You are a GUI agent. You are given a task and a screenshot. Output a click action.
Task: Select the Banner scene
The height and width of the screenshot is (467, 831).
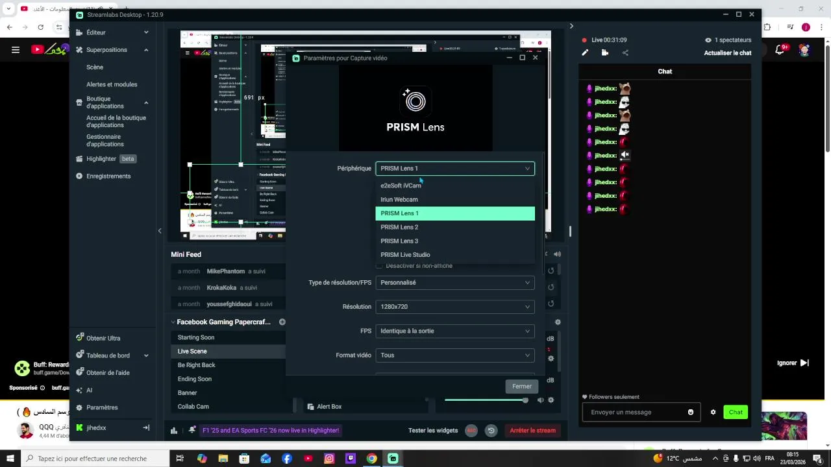228,393
